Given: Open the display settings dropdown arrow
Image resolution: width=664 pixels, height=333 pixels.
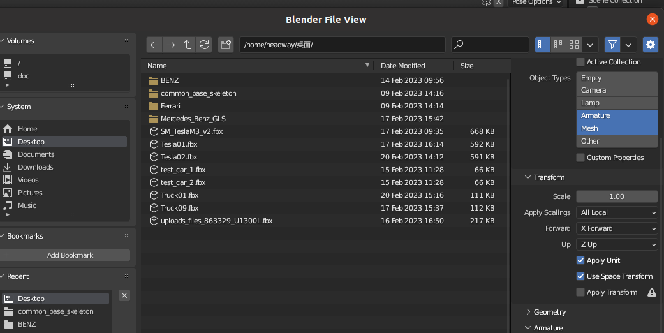Looking at the screenshot, I should [590, 45].
